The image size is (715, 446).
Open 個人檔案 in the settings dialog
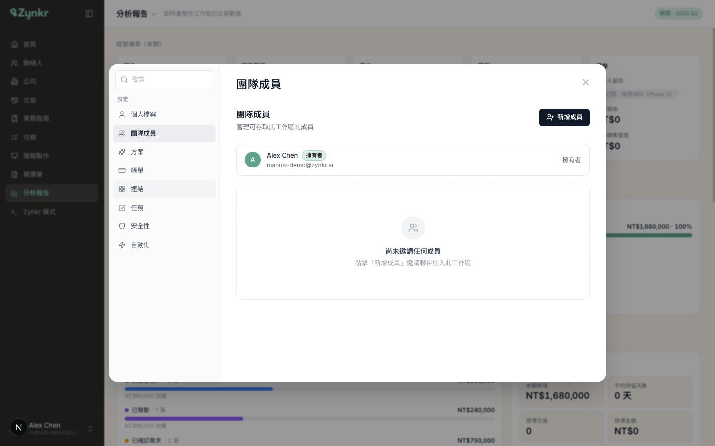coord(164,115)
